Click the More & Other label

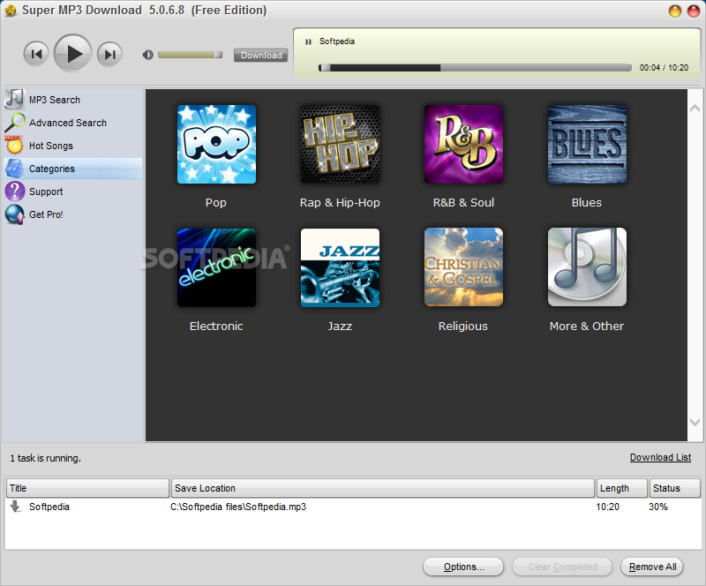[587, 327]
